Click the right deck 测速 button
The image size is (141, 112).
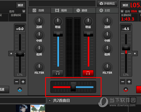(125, 5)
